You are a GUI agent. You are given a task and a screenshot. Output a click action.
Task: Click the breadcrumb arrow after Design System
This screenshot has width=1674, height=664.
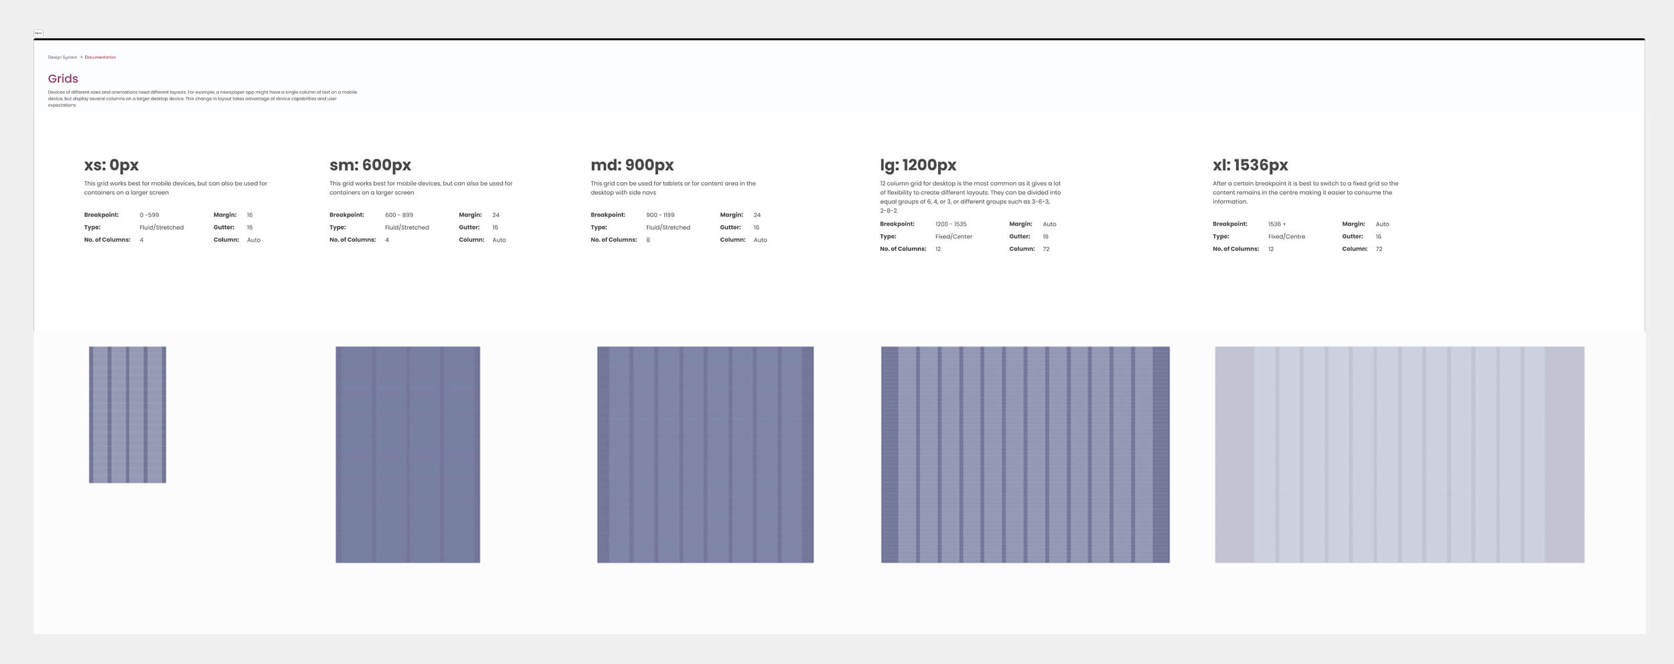81,58
